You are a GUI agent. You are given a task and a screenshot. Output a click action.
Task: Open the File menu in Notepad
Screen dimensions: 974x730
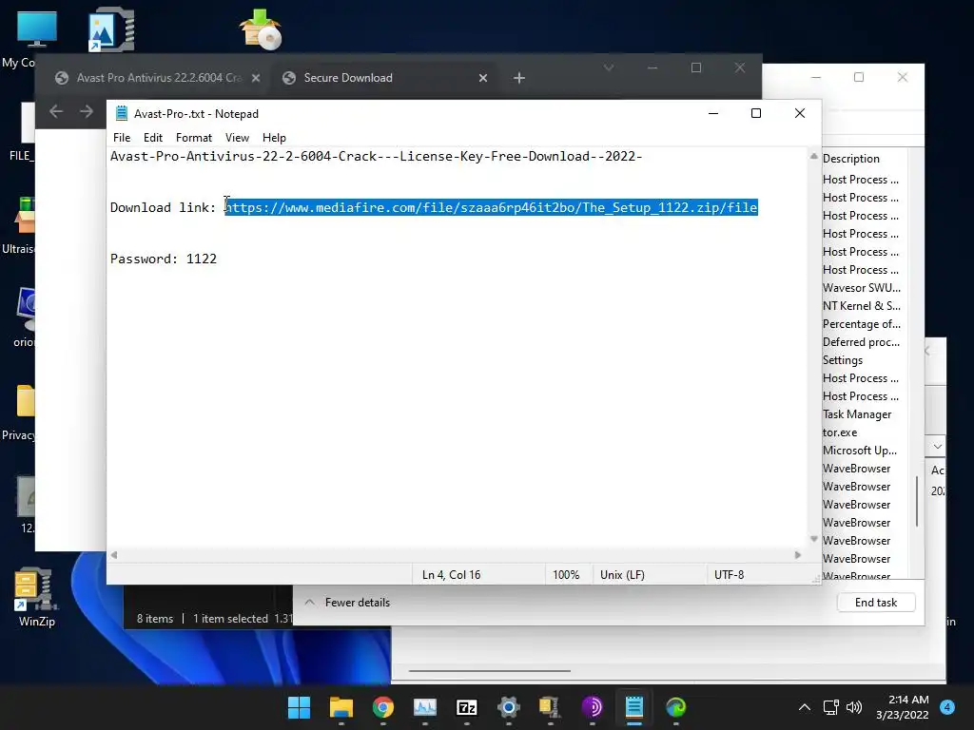[122, 138]
